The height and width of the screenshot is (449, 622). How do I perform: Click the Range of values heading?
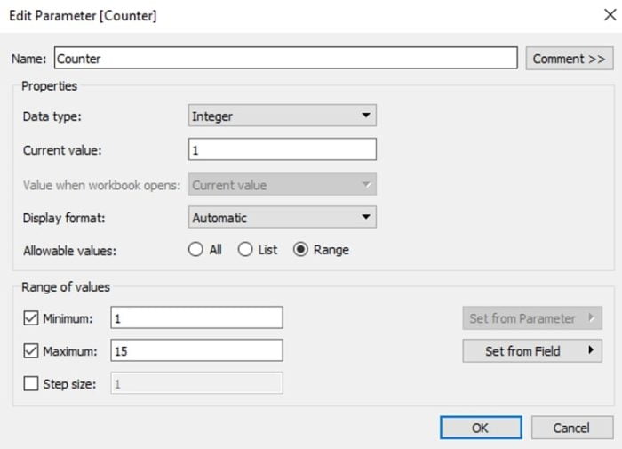coord(66,287)
